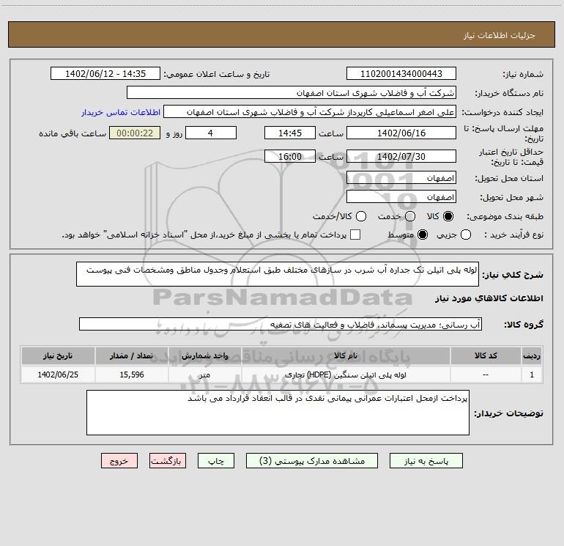Image resolution: width=564 pixels, height=546 pixels.
Task: Click delivery city field اصفهان
Action: [401, 197]
